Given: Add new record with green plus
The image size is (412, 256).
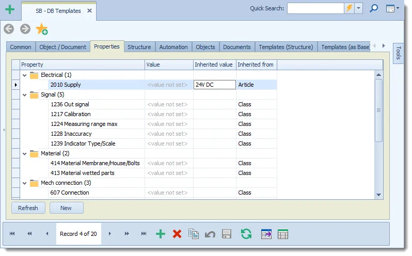Looking at the screenshot, I should (161, 234).
